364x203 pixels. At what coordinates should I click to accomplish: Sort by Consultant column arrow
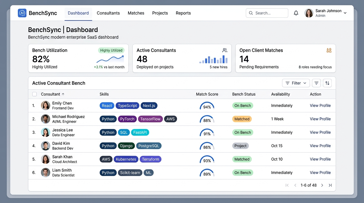63,94
